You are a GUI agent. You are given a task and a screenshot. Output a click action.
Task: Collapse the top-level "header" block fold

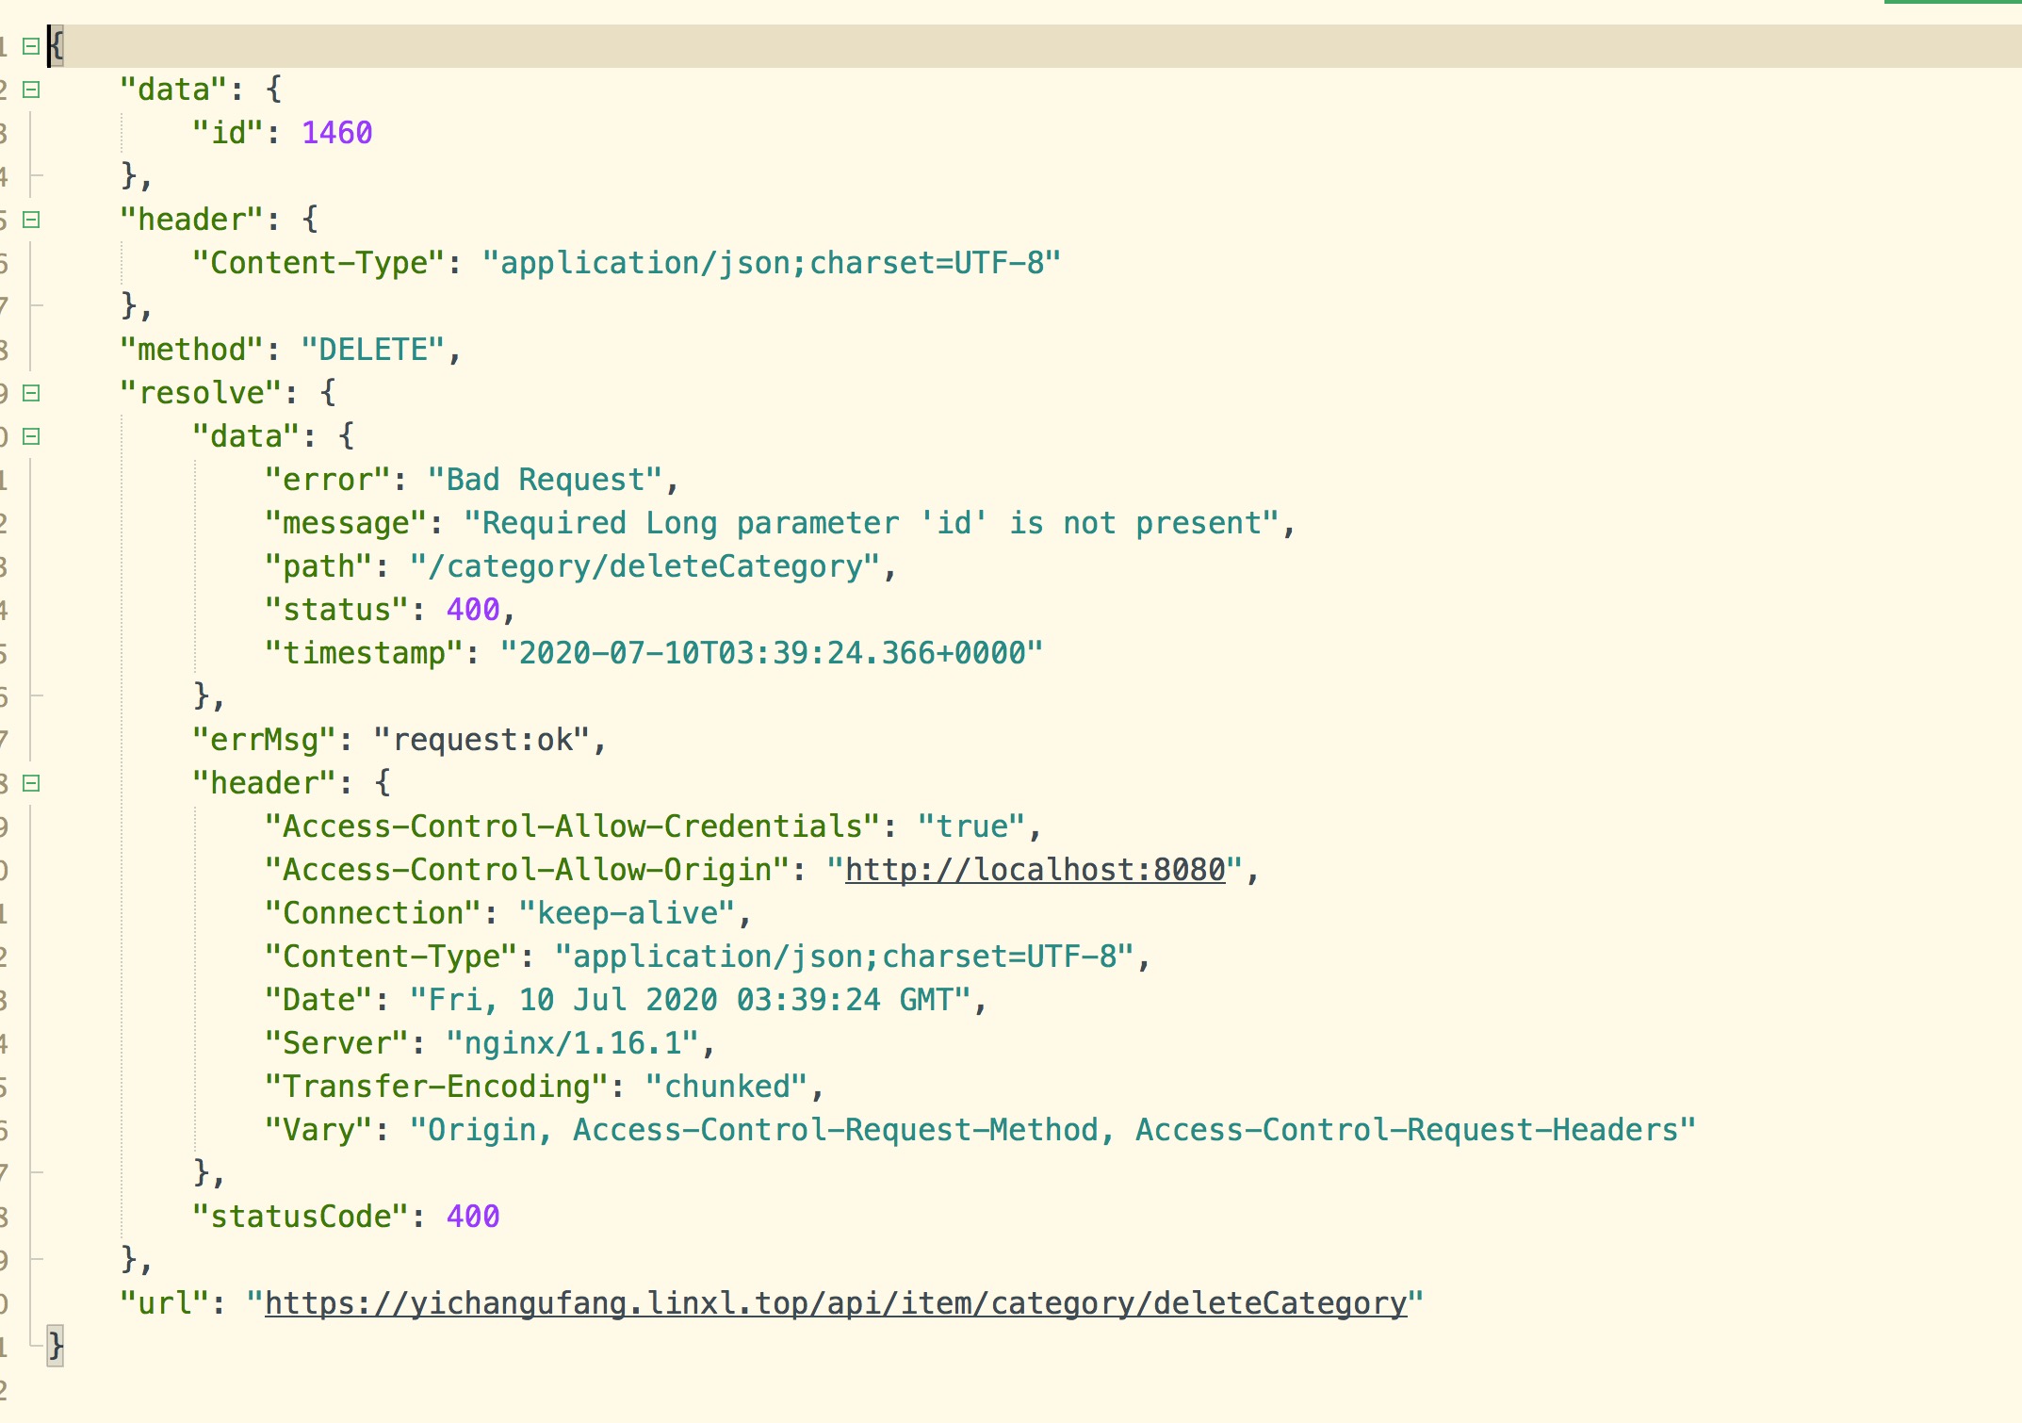[31, 220]
